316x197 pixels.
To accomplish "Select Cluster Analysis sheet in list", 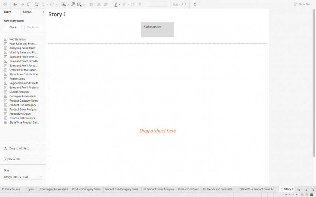I will point(19,92).
